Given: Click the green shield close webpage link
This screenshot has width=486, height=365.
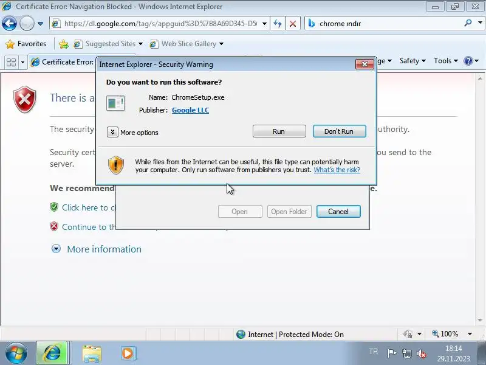Looking at the screenshot, I should click(x=54, y=207).
